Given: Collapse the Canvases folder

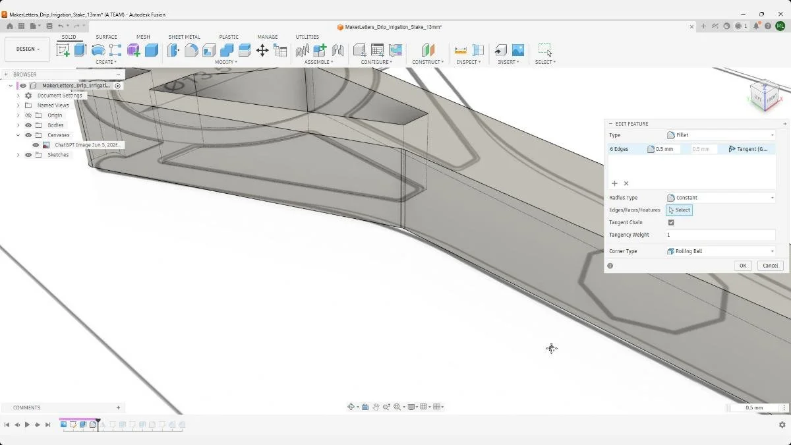Looking at the screenshot, I should coord(18,135).
